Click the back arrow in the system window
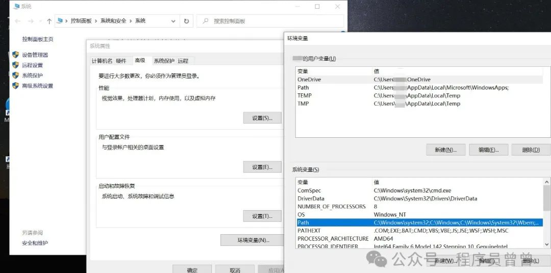This screenshot has height=273, width=551. (18, 21)
